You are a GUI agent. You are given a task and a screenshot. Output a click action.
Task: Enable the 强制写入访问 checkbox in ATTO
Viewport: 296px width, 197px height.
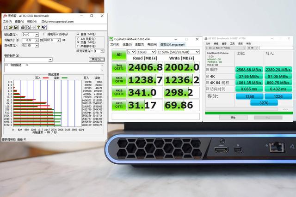pyautogui.click(x=45, y=34)
